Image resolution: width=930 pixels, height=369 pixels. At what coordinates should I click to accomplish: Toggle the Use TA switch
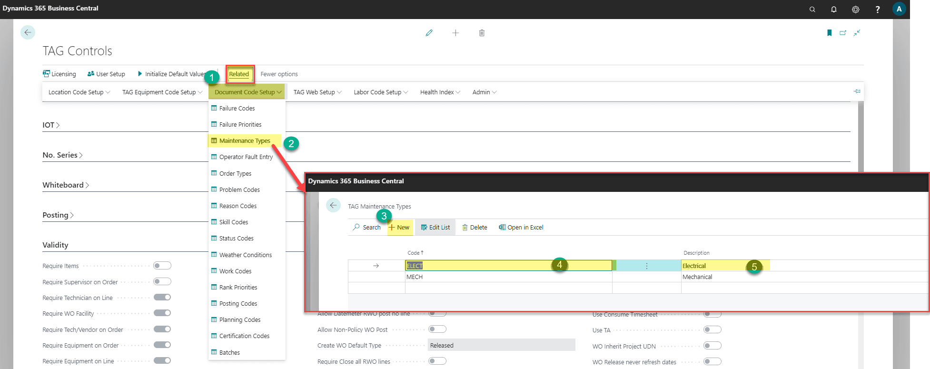pos(712,329)
